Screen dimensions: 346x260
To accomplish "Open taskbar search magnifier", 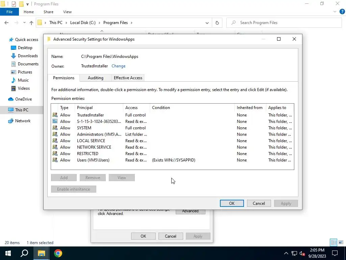I will (24, 253).
